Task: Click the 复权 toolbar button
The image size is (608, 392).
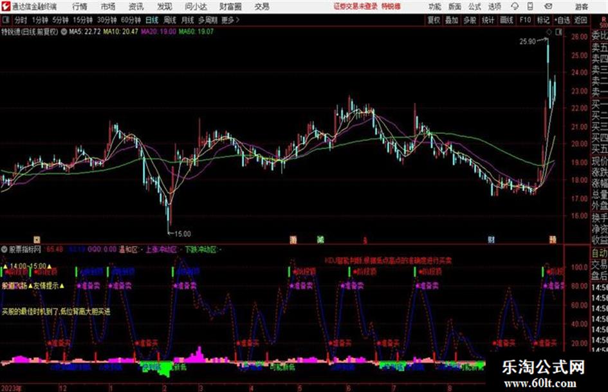Action: point(434,20)
